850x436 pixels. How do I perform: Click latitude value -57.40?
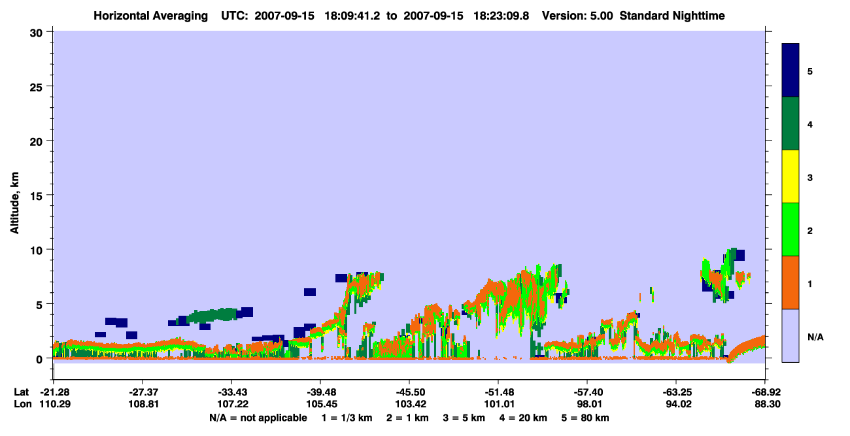click(x=586, y=392)
